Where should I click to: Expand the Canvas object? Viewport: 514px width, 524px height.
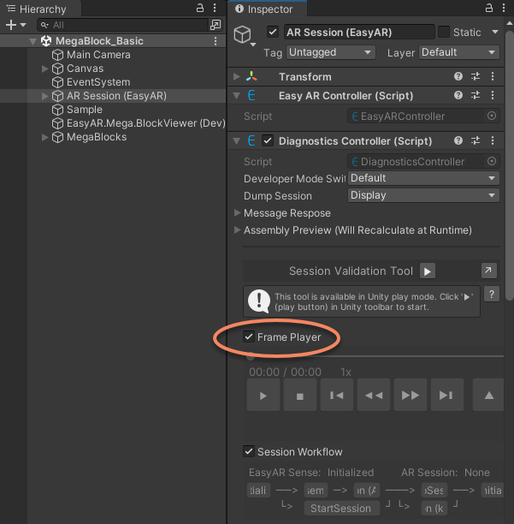click(44, 68)
